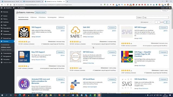This screenshot has width=173, height=97.
Task: Go to last page of results
Action: point(168,22)
